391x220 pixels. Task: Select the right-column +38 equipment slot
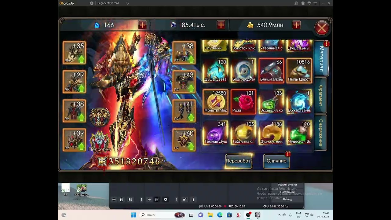point(184,53)
